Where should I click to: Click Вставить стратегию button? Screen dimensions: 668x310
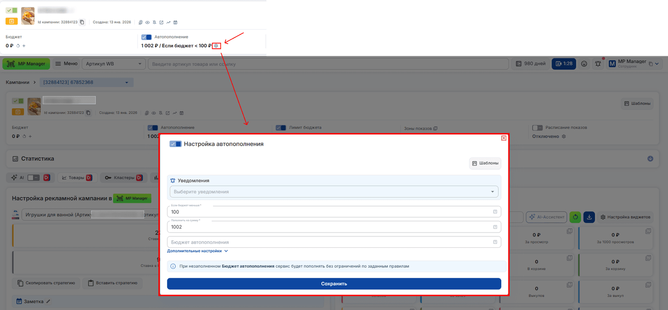(x=113, y=283)
